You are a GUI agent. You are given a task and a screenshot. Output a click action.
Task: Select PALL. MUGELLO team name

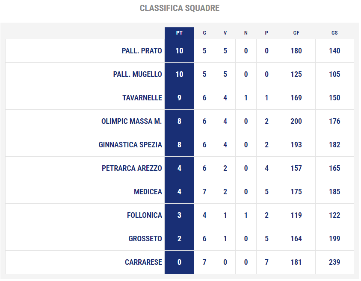(x=137, y=74)
